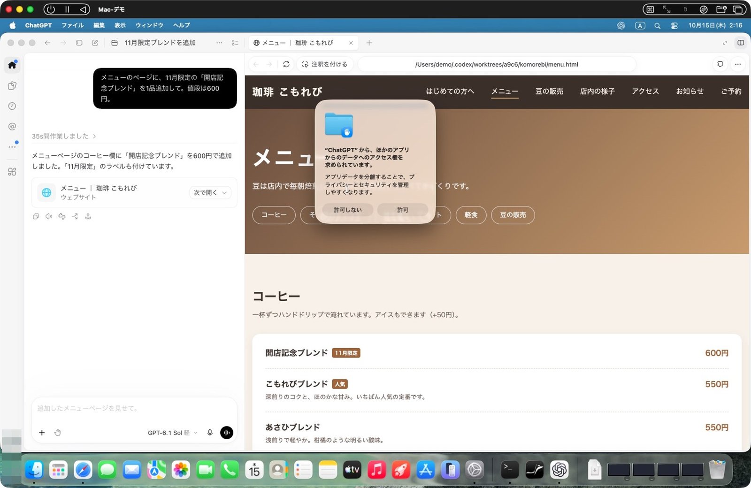Click 許可しない in the permission dialog
The height and width of the screenshot is (488, 751).
point(348,210)
